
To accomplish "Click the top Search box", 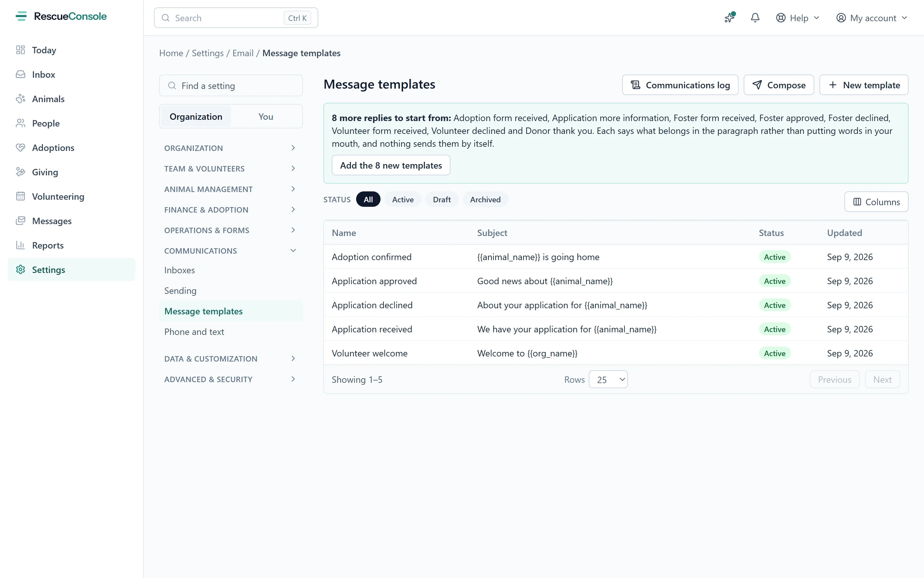I will click(236, 18).
